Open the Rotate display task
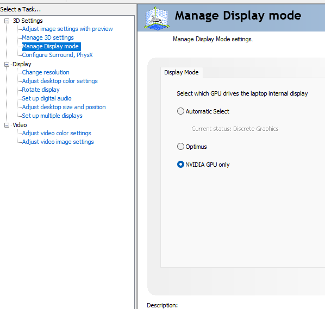The height and width of the screenshot is (309, 325). 41,90
